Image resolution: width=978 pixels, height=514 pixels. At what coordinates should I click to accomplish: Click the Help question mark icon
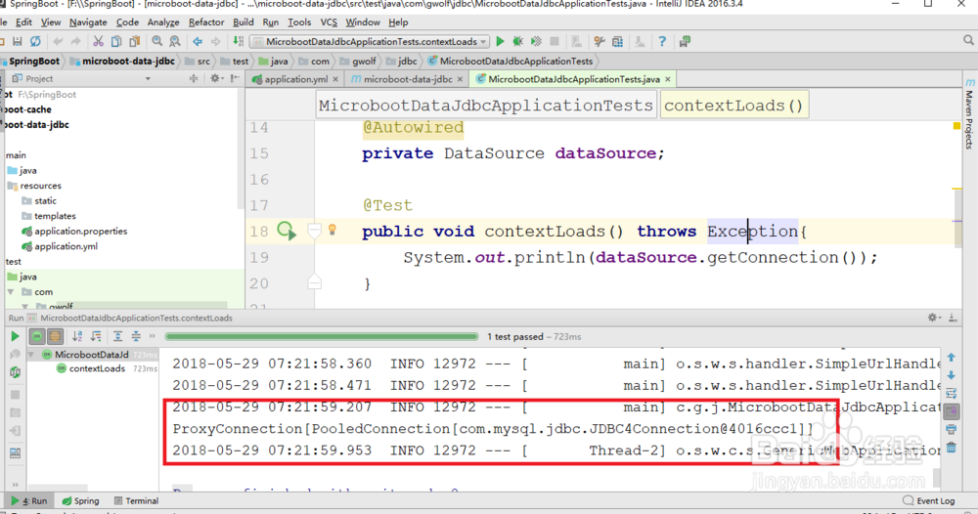point(662,42)
